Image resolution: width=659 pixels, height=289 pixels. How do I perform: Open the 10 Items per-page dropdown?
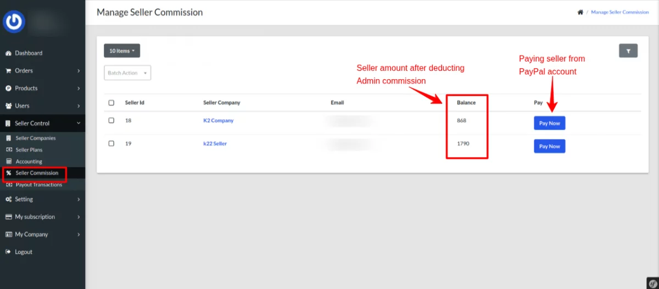tap(122, 51)
